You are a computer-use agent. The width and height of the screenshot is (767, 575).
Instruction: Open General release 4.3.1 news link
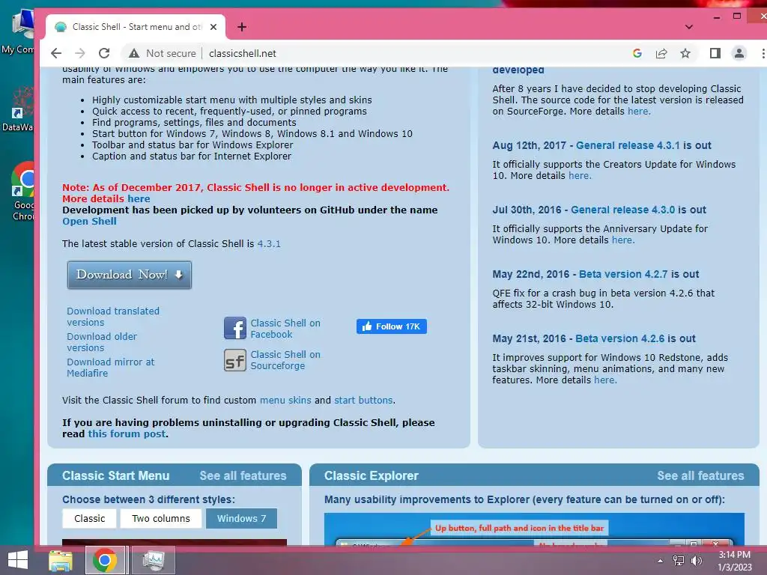(628, 145)
